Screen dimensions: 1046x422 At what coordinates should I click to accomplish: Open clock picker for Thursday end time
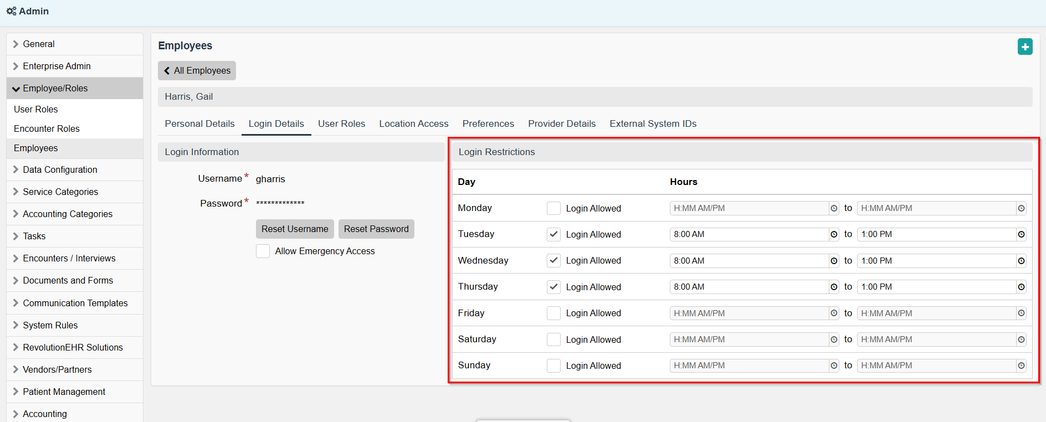1021,287
